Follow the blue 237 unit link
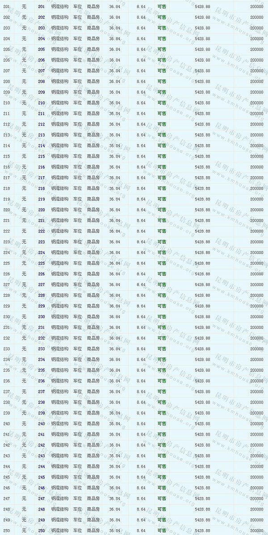This screenshot has height=535, width=268. [42, 392]
